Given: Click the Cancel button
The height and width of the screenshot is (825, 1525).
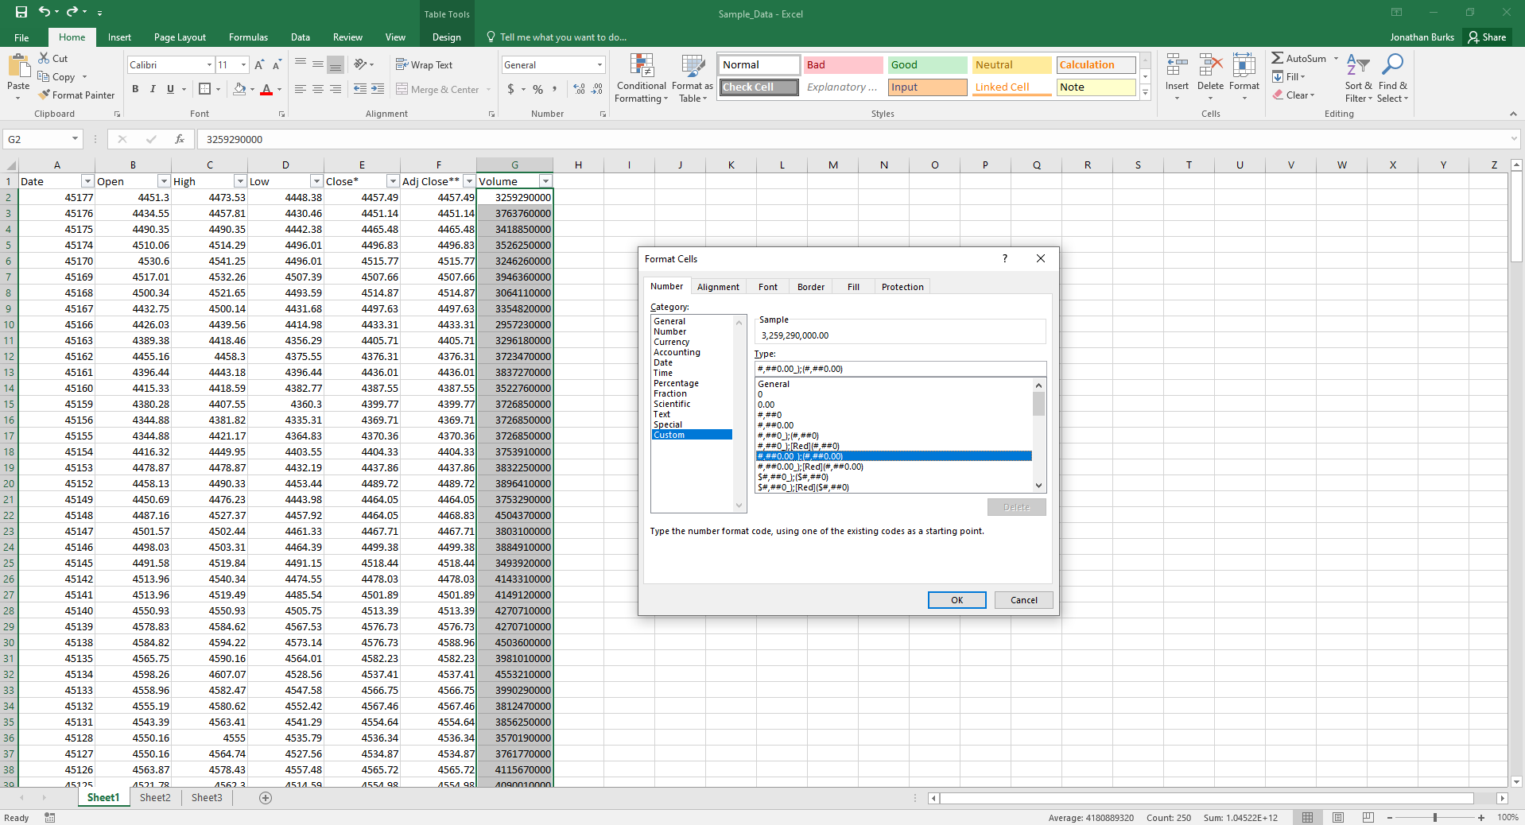Looking at the screenshot, I should pos(1022,600).
